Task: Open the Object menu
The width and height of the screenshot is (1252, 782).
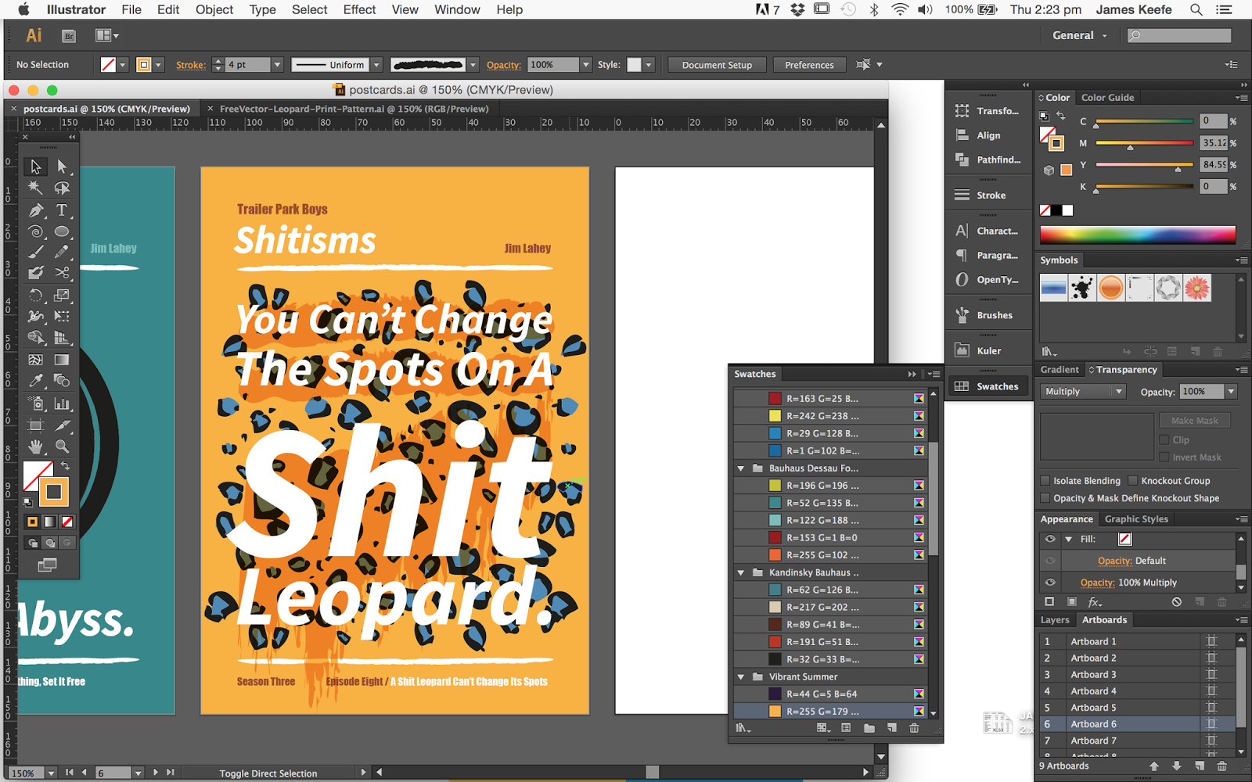Action: tap(214, 9)
